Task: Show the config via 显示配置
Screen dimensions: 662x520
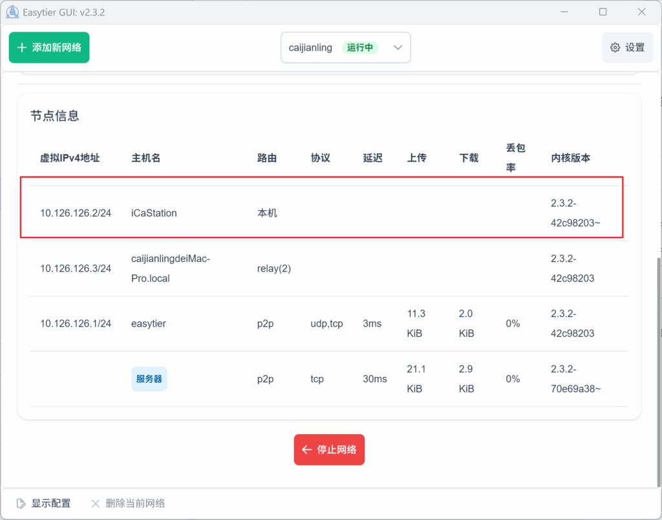Action: pos(43,503)
